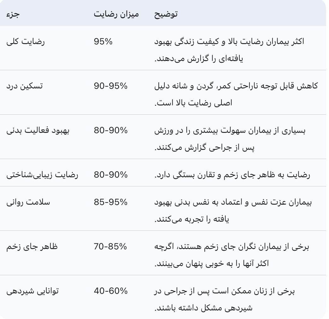Click the ظاهر جای زخم cell

[32, 247]
